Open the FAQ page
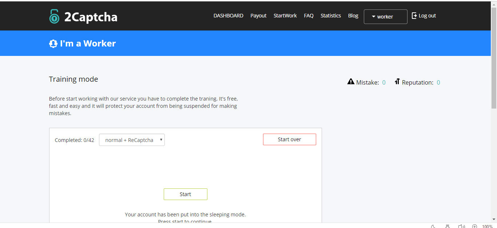The height and width of the screenshot is (228, 497). 309,16
